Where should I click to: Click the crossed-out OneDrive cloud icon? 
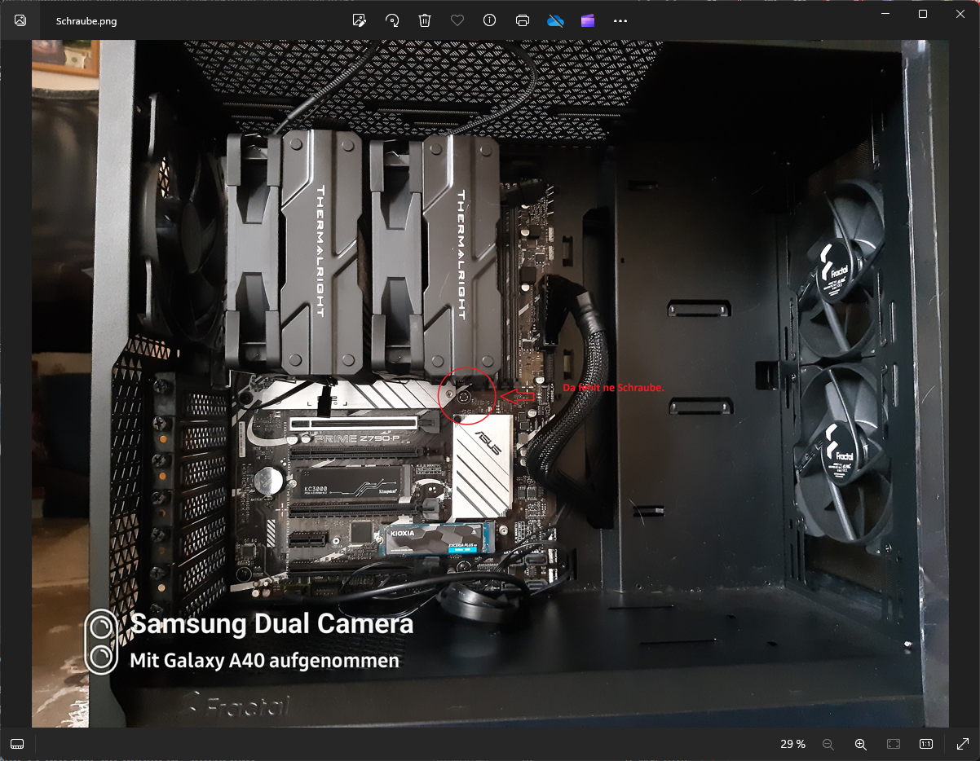coord(555,20)
